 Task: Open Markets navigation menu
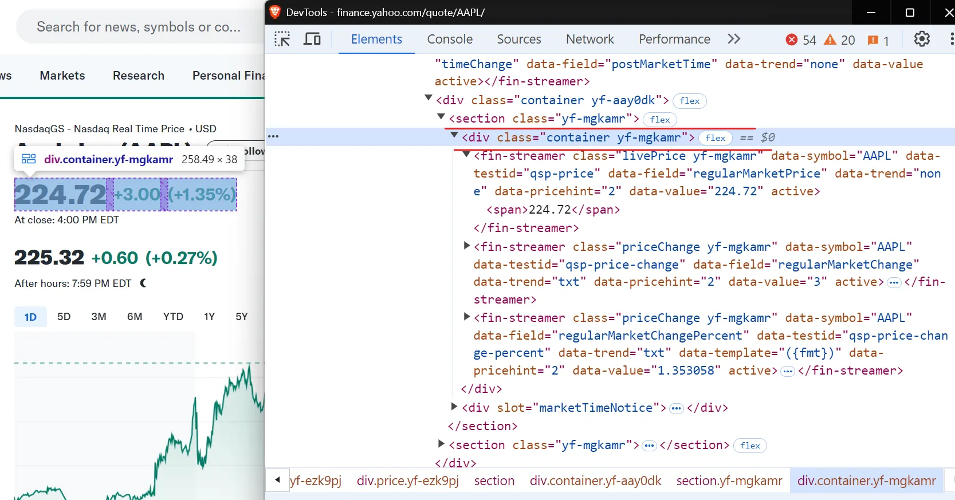pos(62,76)
